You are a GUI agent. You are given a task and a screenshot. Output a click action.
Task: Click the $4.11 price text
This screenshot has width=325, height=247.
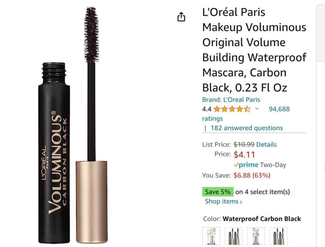tap(244, 154)
